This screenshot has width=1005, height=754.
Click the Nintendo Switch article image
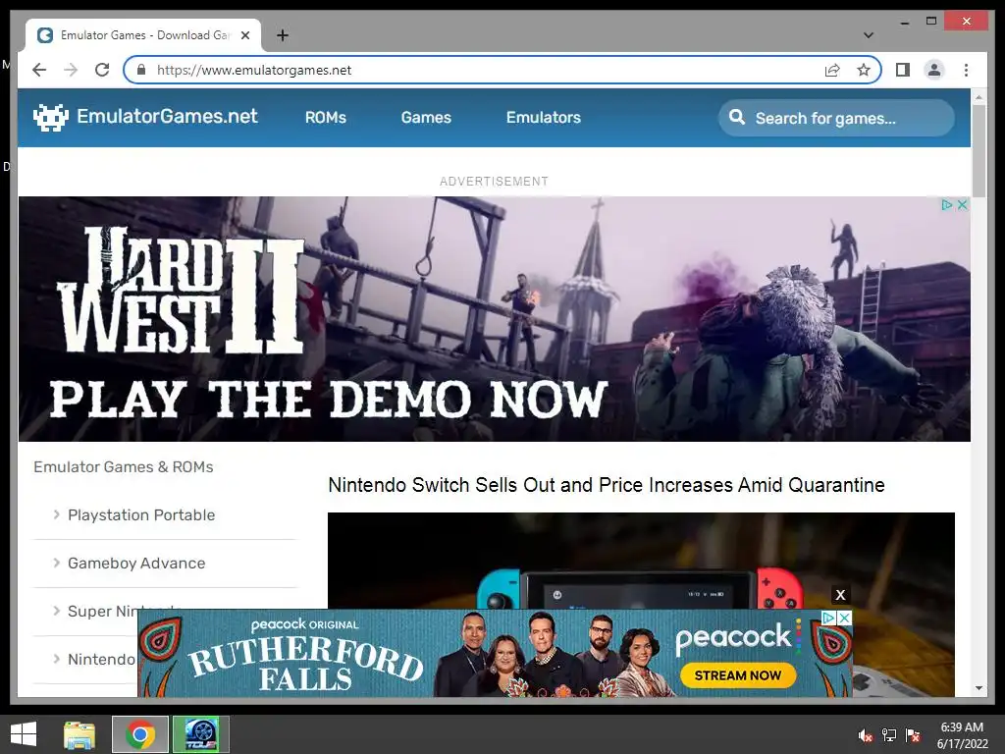pyautogui.click(x=641, y=561)
